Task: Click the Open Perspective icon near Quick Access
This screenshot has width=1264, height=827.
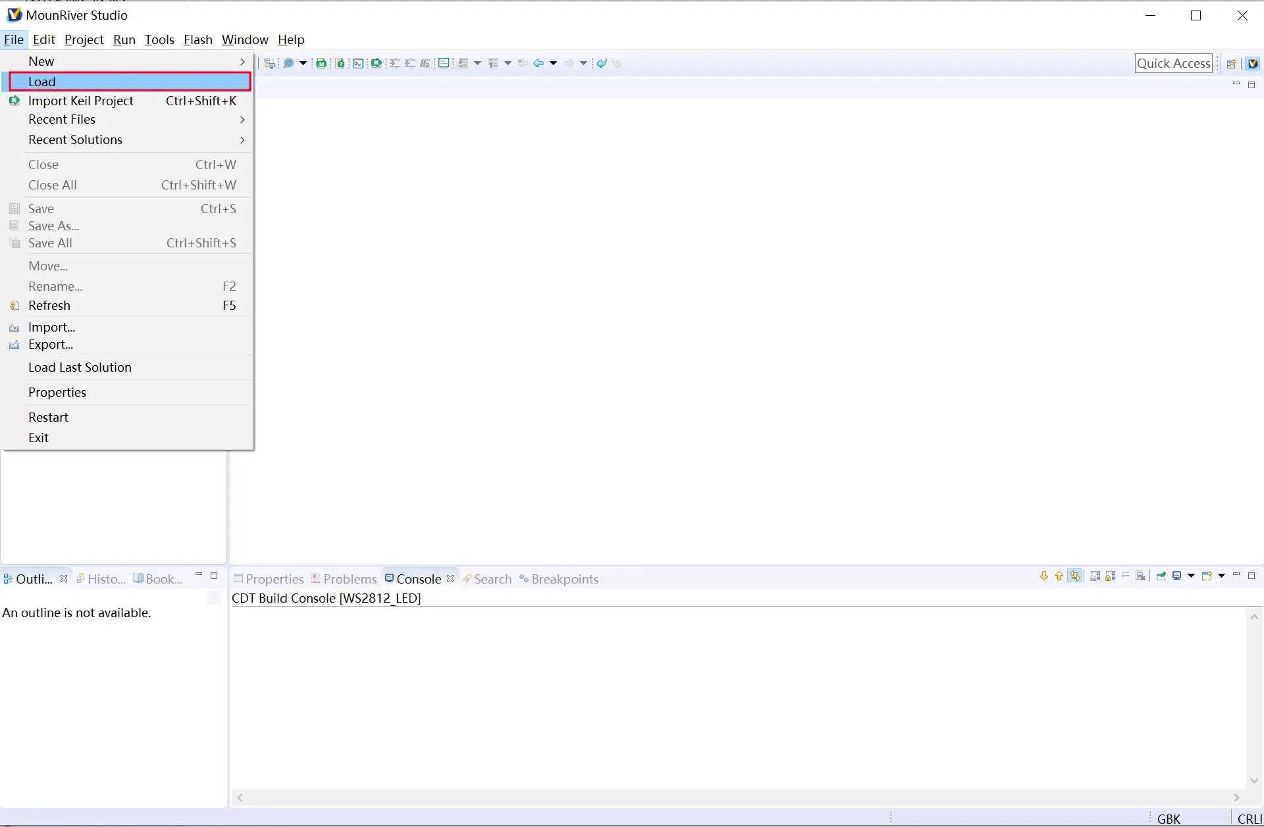Action: click(1231, 64)
